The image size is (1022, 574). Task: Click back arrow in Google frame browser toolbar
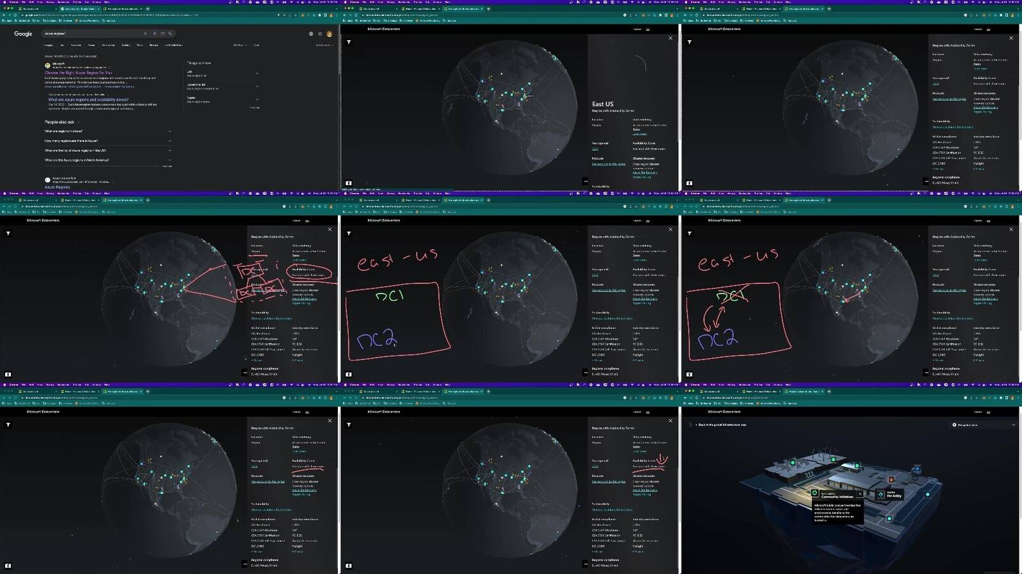4,15
